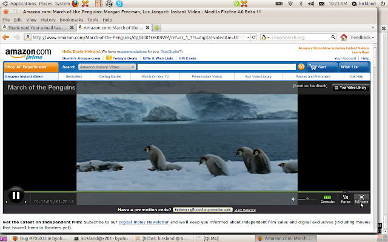
Task: Bookmark page with the star icon
Action: click(242, 38)
